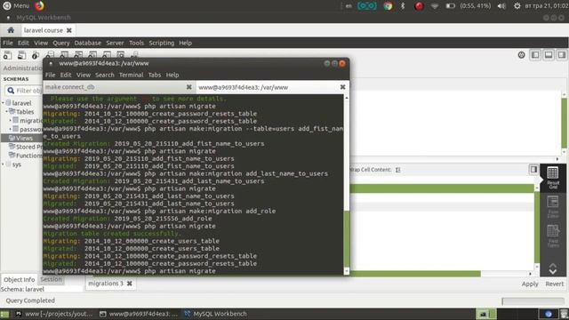Toggle the bottom output panel visibility
This screenshot has height=320, width=569.
[x=549, y=55]
